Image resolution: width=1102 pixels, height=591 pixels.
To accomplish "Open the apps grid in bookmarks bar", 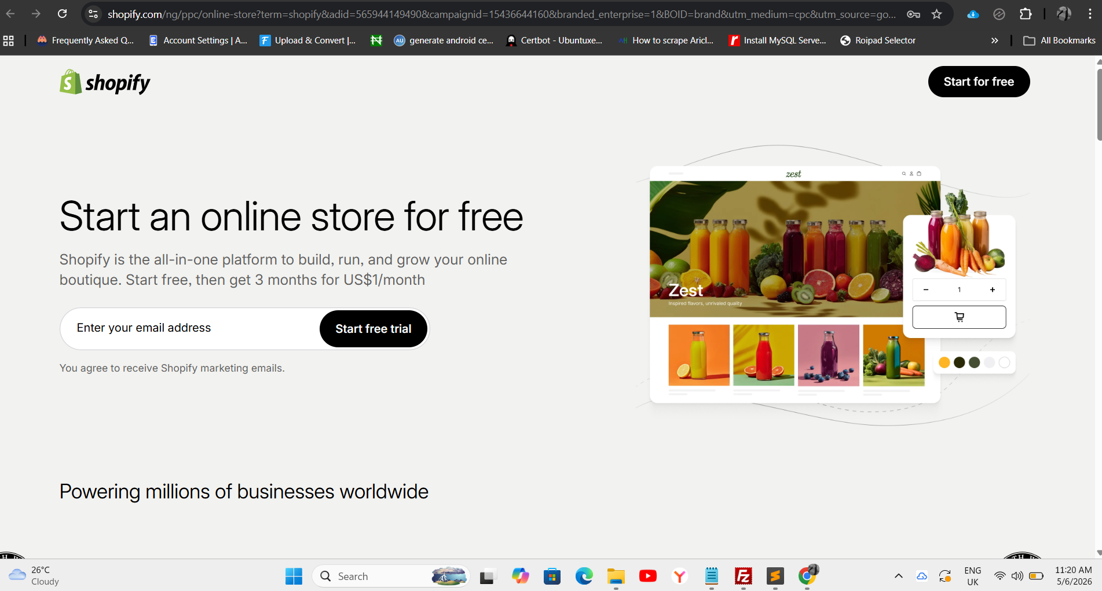I will click(9, 41).
